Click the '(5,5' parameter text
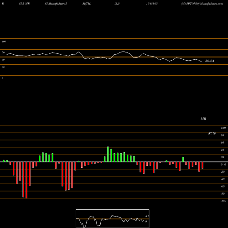The width and height of the screenshot is (228, 228). tap(117, 4)
